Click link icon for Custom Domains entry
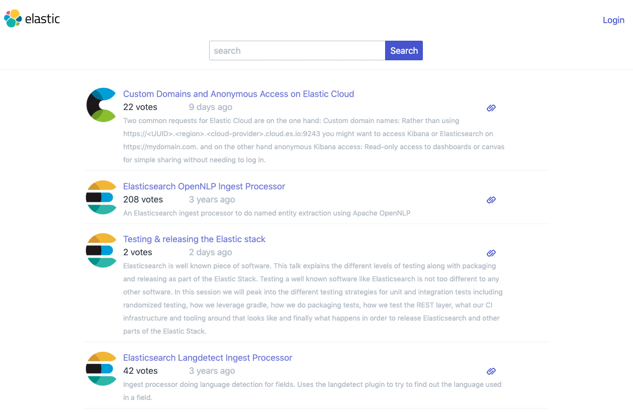This screenshot has width=633, height=412. coord(491,108)
